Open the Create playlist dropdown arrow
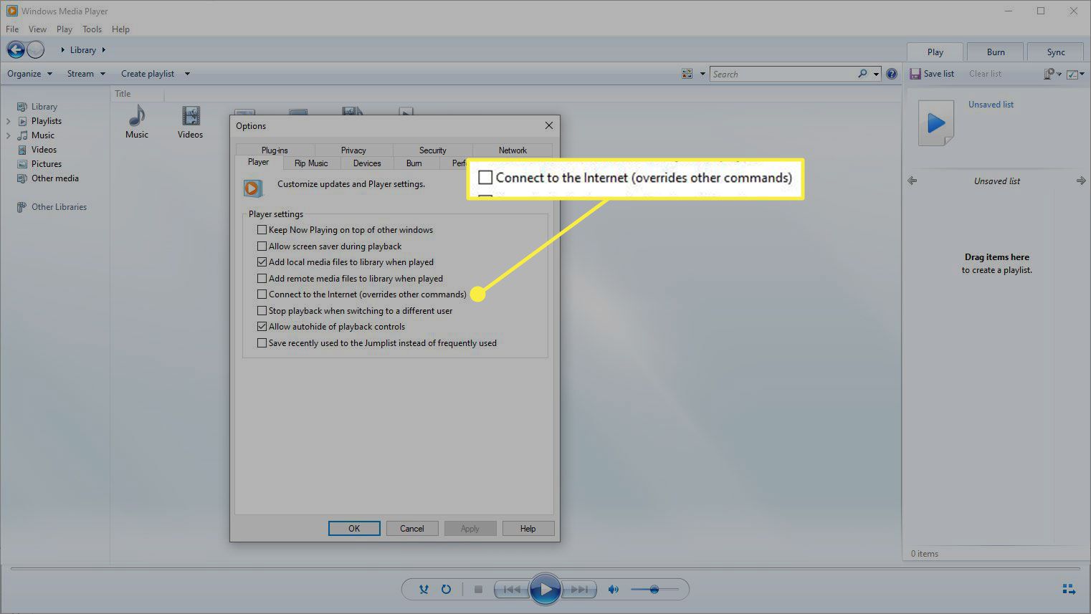This screenshot has width=1091, height=614. tap(187, 74)
